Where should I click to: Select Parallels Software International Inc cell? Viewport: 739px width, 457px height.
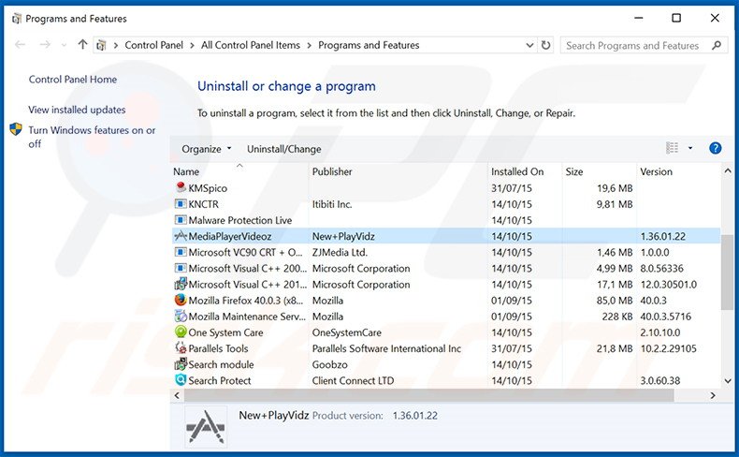pyautogui.click(x=386, y=348)
